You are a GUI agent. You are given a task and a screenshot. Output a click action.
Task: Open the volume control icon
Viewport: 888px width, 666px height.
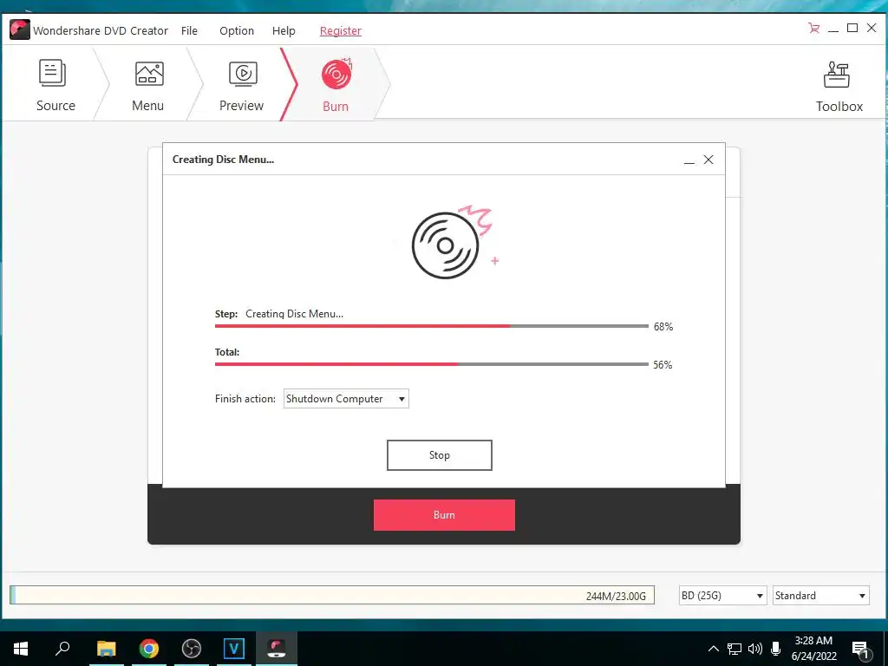755,649
